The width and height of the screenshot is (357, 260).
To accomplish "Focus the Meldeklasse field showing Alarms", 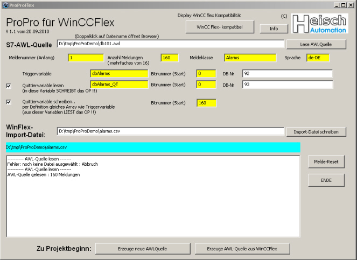I will (x=250, y=58).
